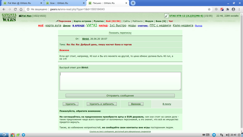Click the Gangsta Wars logo
Viewport: 243px width, 137px height.
coord(9,17)
